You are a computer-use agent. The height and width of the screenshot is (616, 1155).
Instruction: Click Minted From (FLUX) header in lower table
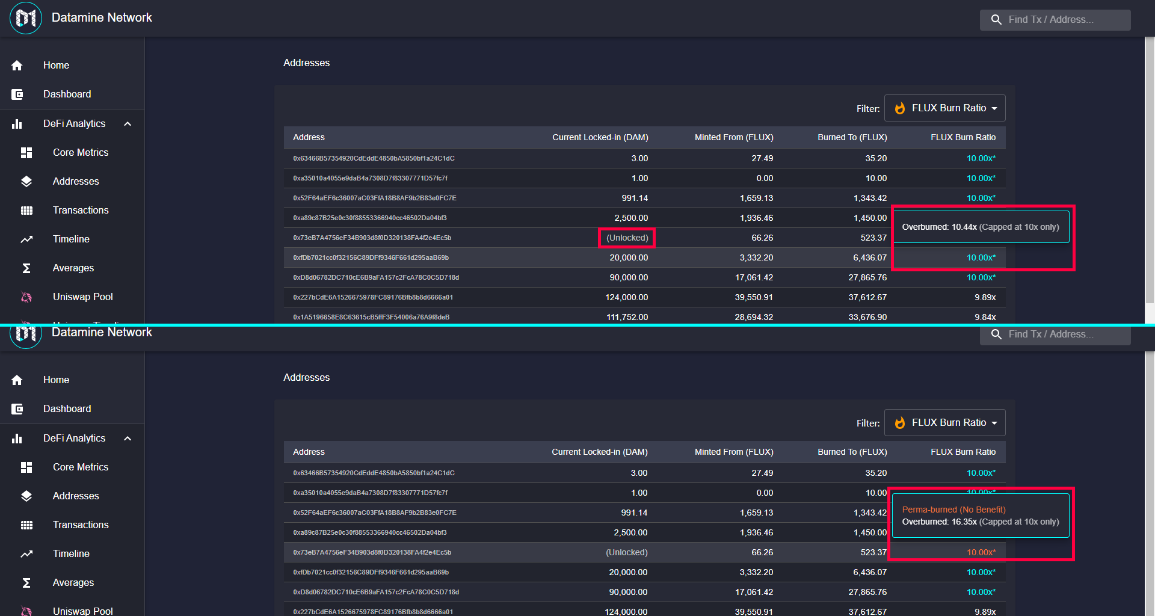pyautogui.click(x=734, y=452)
